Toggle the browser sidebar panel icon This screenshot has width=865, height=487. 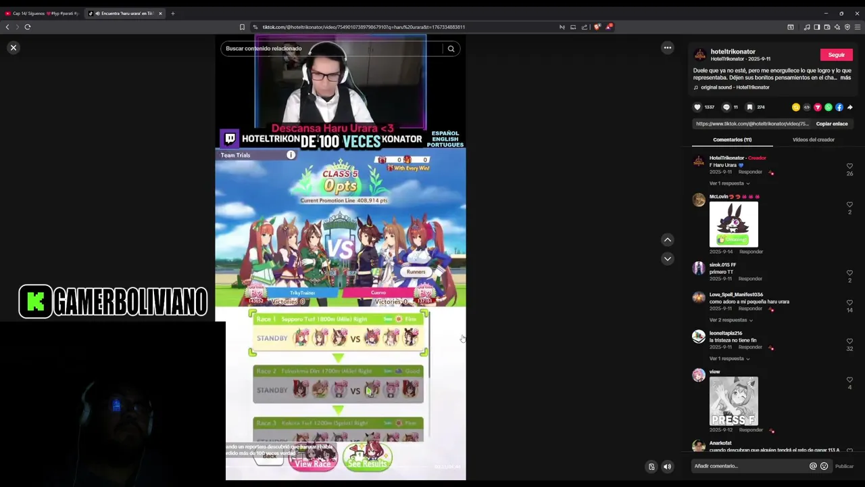(x=816, y=27)
